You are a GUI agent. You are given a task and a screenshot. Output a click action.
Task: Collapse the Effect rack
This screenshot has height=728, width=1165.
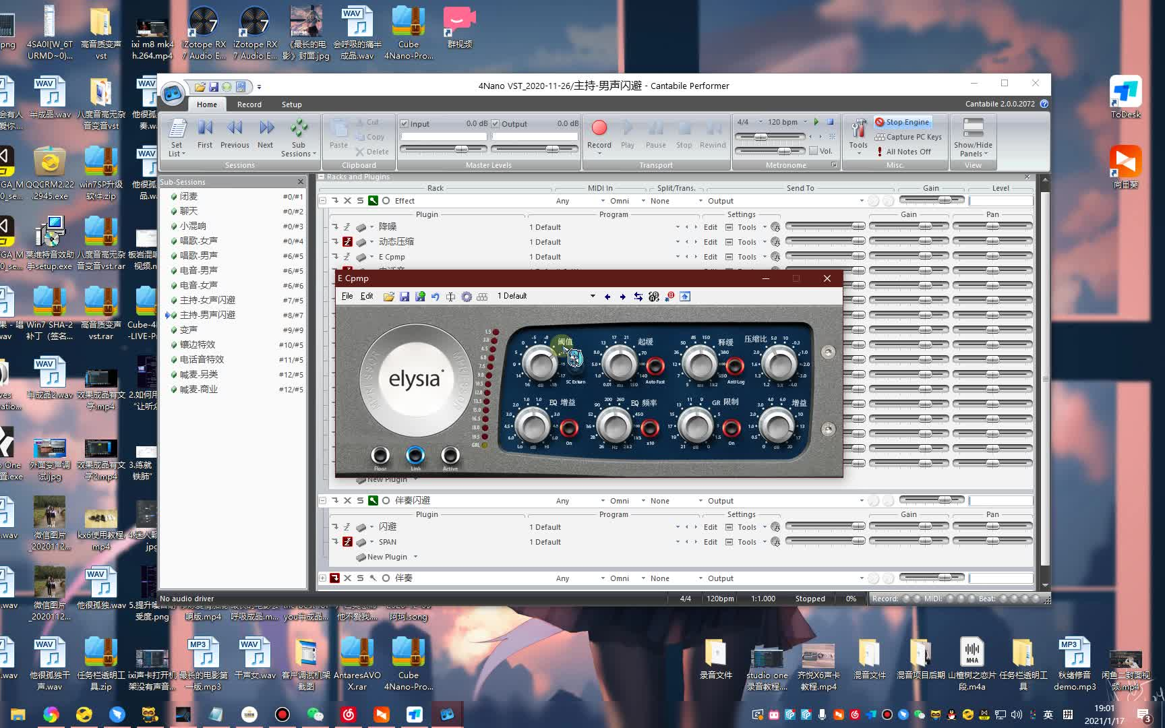click(322, 201)
